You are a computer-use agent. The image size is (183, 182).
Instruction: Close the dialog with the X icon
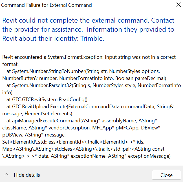pos(178,5)
